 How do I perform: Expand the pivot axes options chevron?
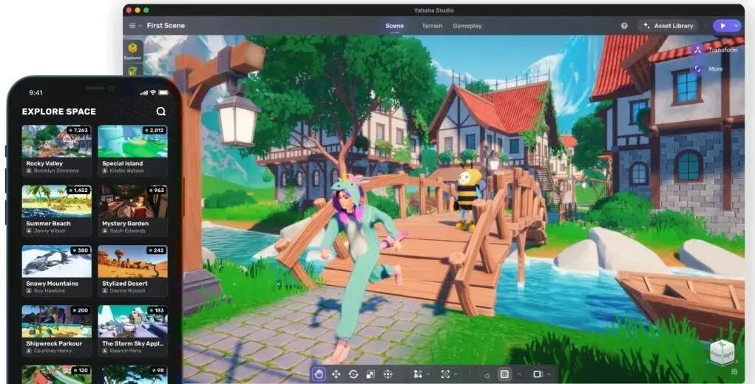(428, 374)
